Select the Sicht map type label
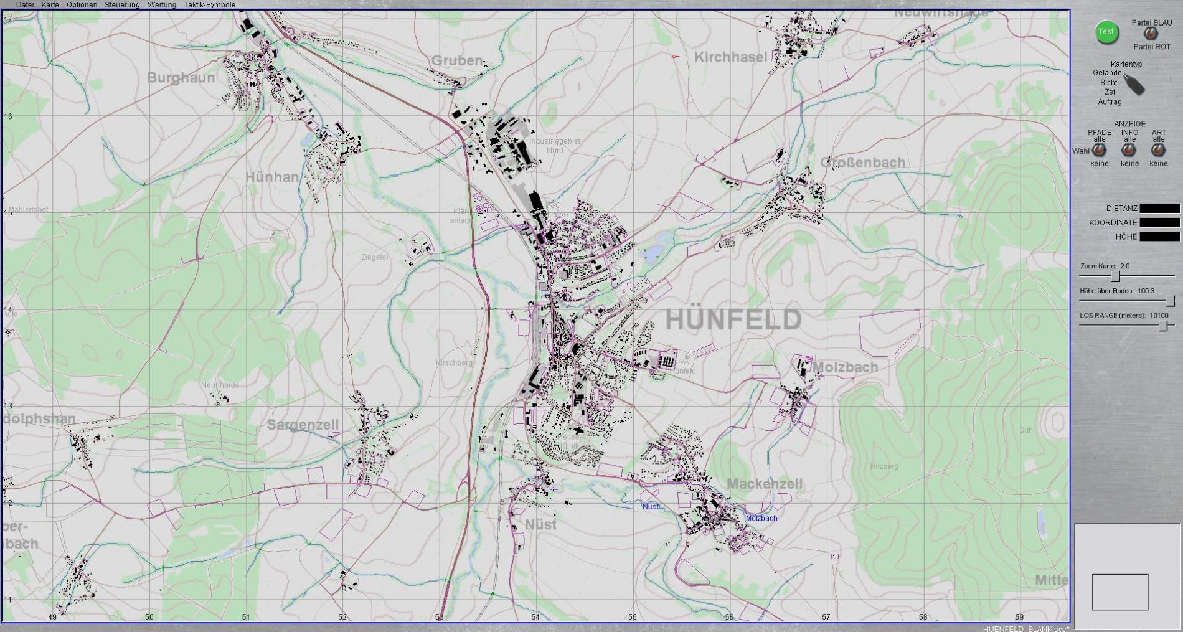 (1108, 82)
